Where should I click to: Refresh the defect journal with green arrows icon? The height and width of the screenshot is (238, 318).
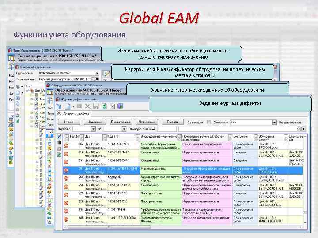(x=104, y=106)
